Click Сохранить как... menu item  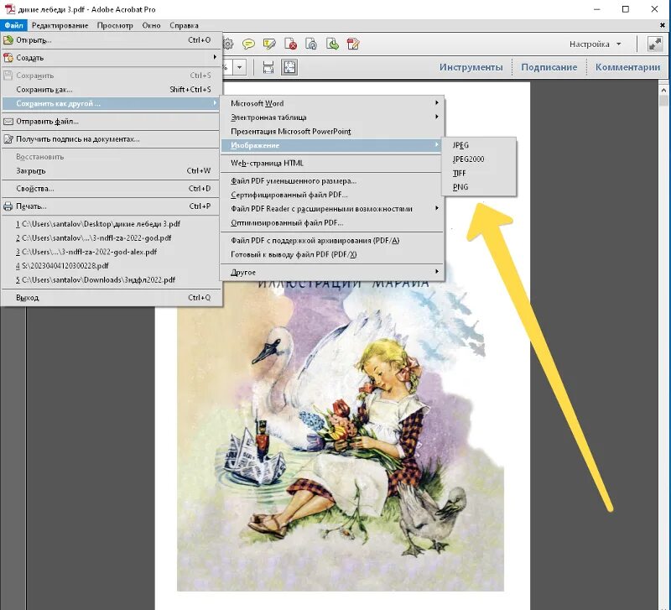(x=112, y=90)
